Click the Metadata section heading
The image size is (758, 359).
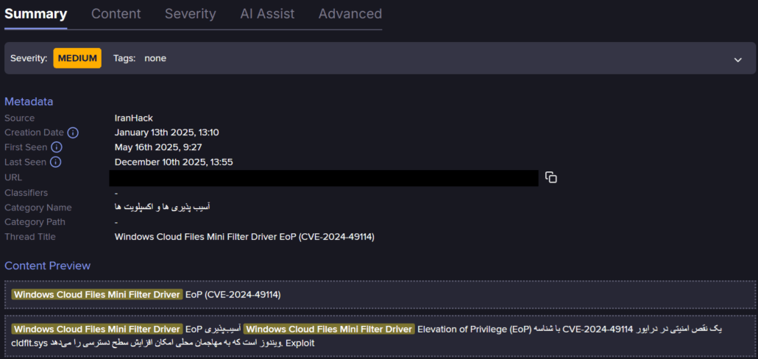[29, 102]
